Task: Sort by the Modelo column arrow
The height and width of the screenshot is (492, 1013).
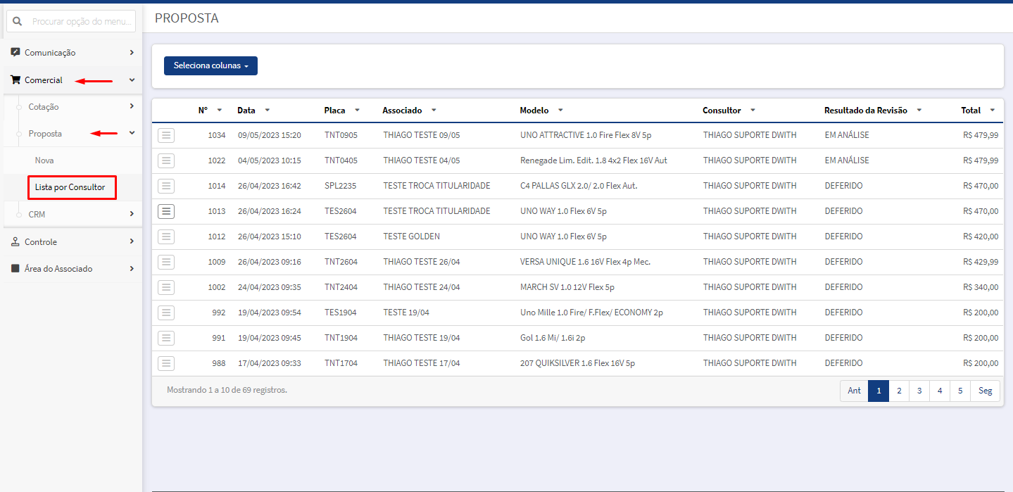Action: pyautogui.click(x=560, y=111)
